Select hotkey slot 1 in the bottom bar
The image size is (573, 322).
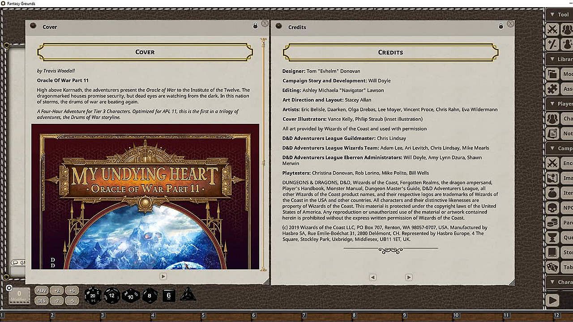click(x=26, y=317)
